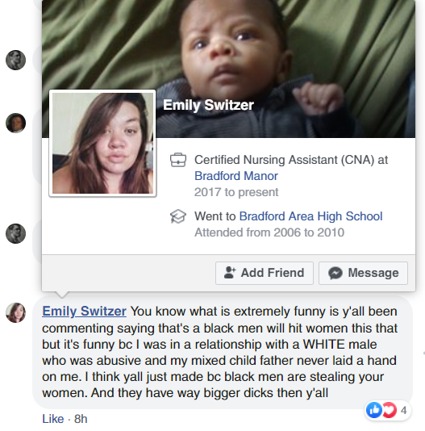
Task: Open the hover card profile picture
Action: pyautogui.click(x=102, y=143)
